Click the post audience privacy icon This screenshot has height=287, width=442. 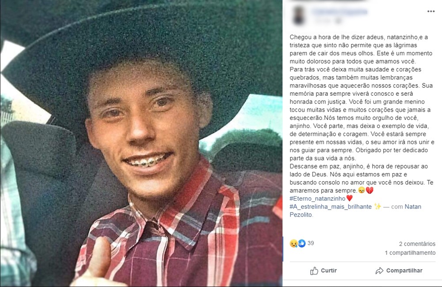click(x=338, y=21)
